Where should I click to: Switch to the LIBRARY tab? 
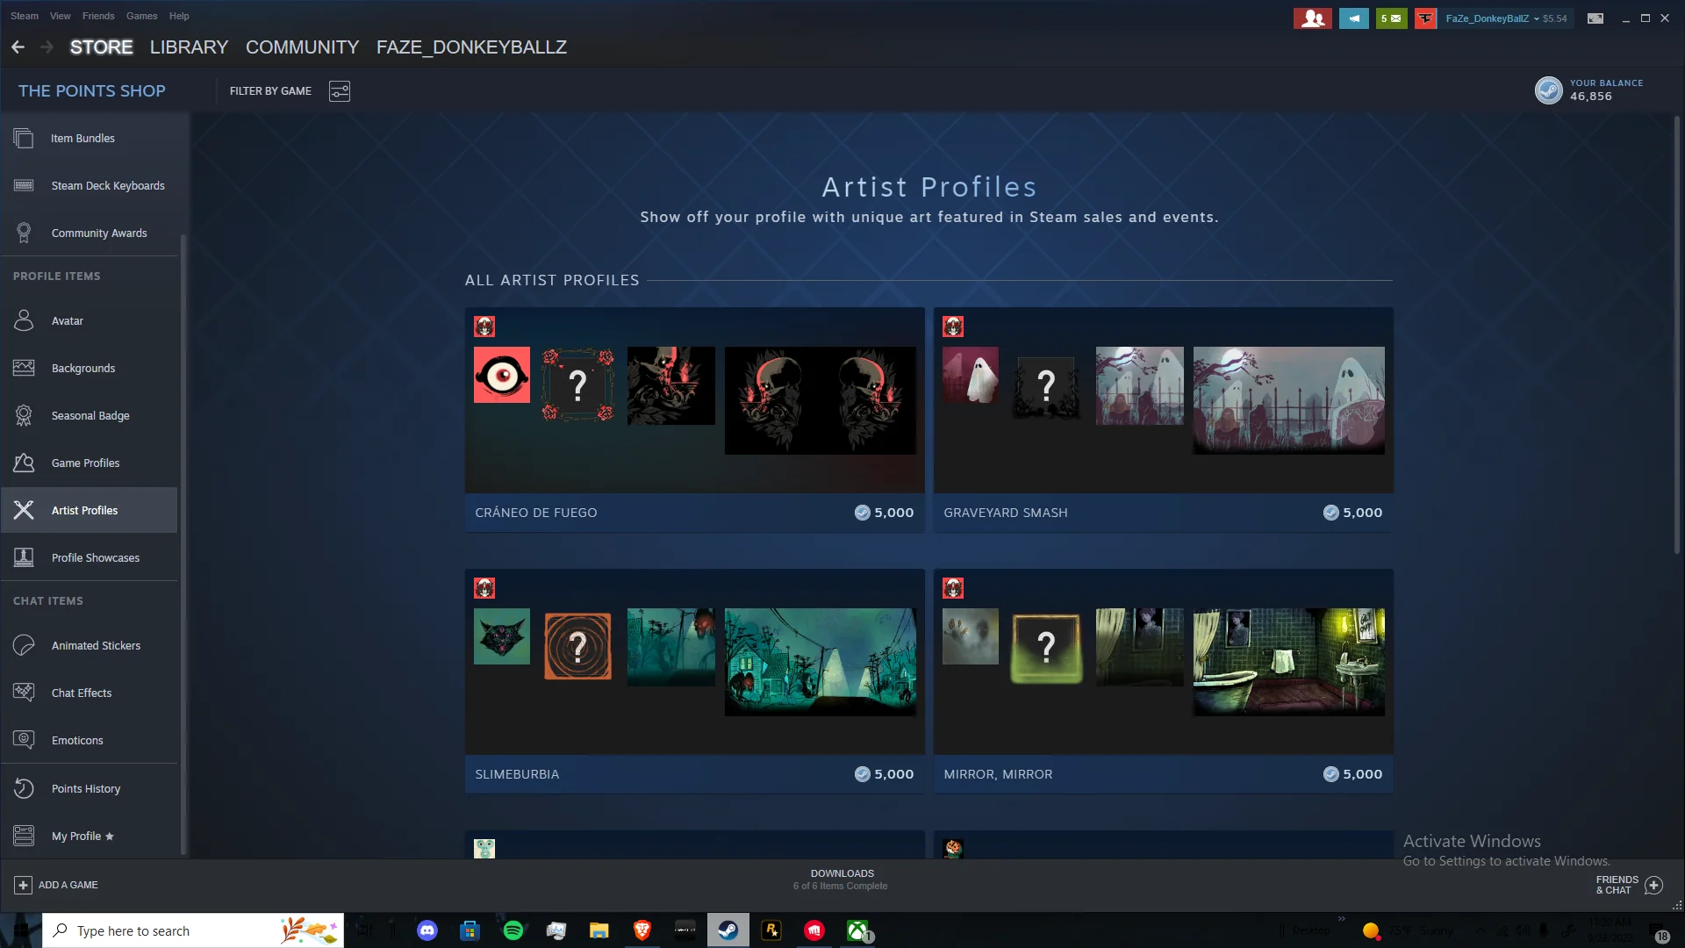[188, 47]
